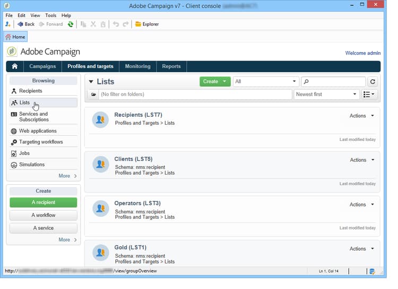398x289 pixels.
Task: Click the home icon in navigation bar
Action: [15, 66]
